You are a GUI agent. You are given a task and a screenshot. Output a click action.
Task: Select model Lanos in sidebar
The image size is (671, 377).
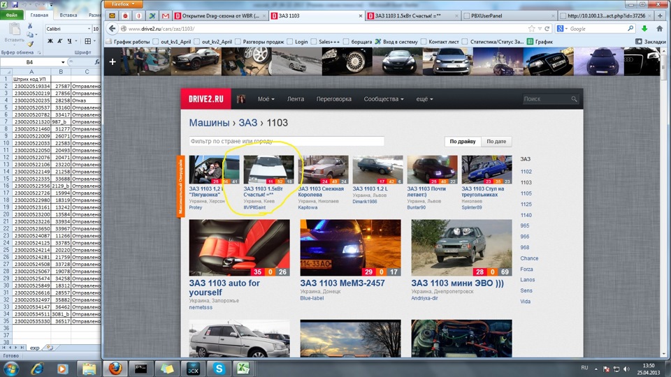[x=528, y=279]
